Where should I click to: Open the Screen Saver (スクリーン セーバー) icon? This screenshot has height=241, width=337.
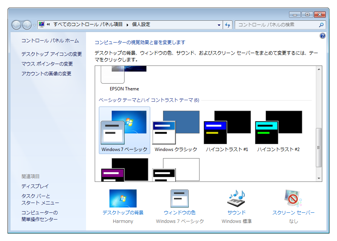tap(293, 199)
